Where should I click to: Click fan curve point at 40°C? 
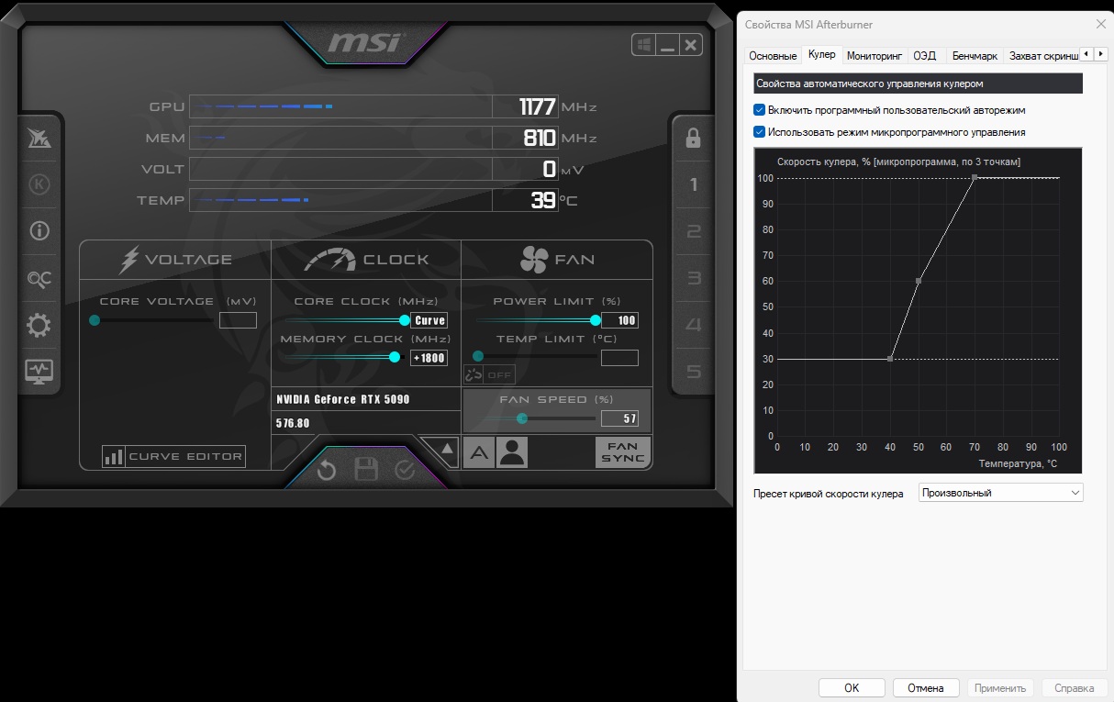890,359
